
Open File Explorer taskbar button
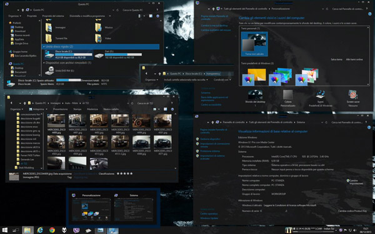pos(27,230)
